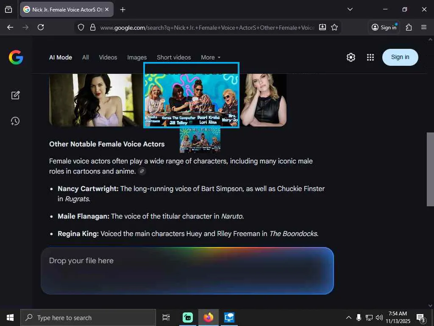This screenshot has width=434, height=326.
Task: Click the page vertical scrollbar thumb
Action: (x=430, y=169)
